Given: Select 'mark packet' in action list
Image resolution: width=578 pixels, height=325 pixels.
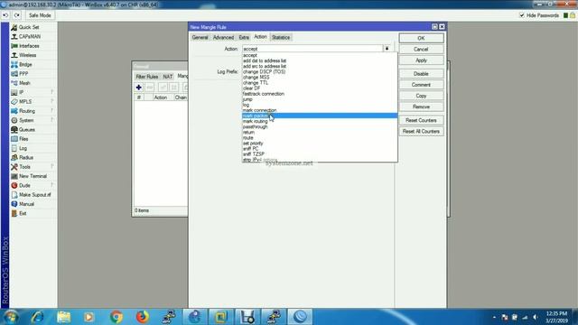Looking at the screenshot, I should [320, 116].
